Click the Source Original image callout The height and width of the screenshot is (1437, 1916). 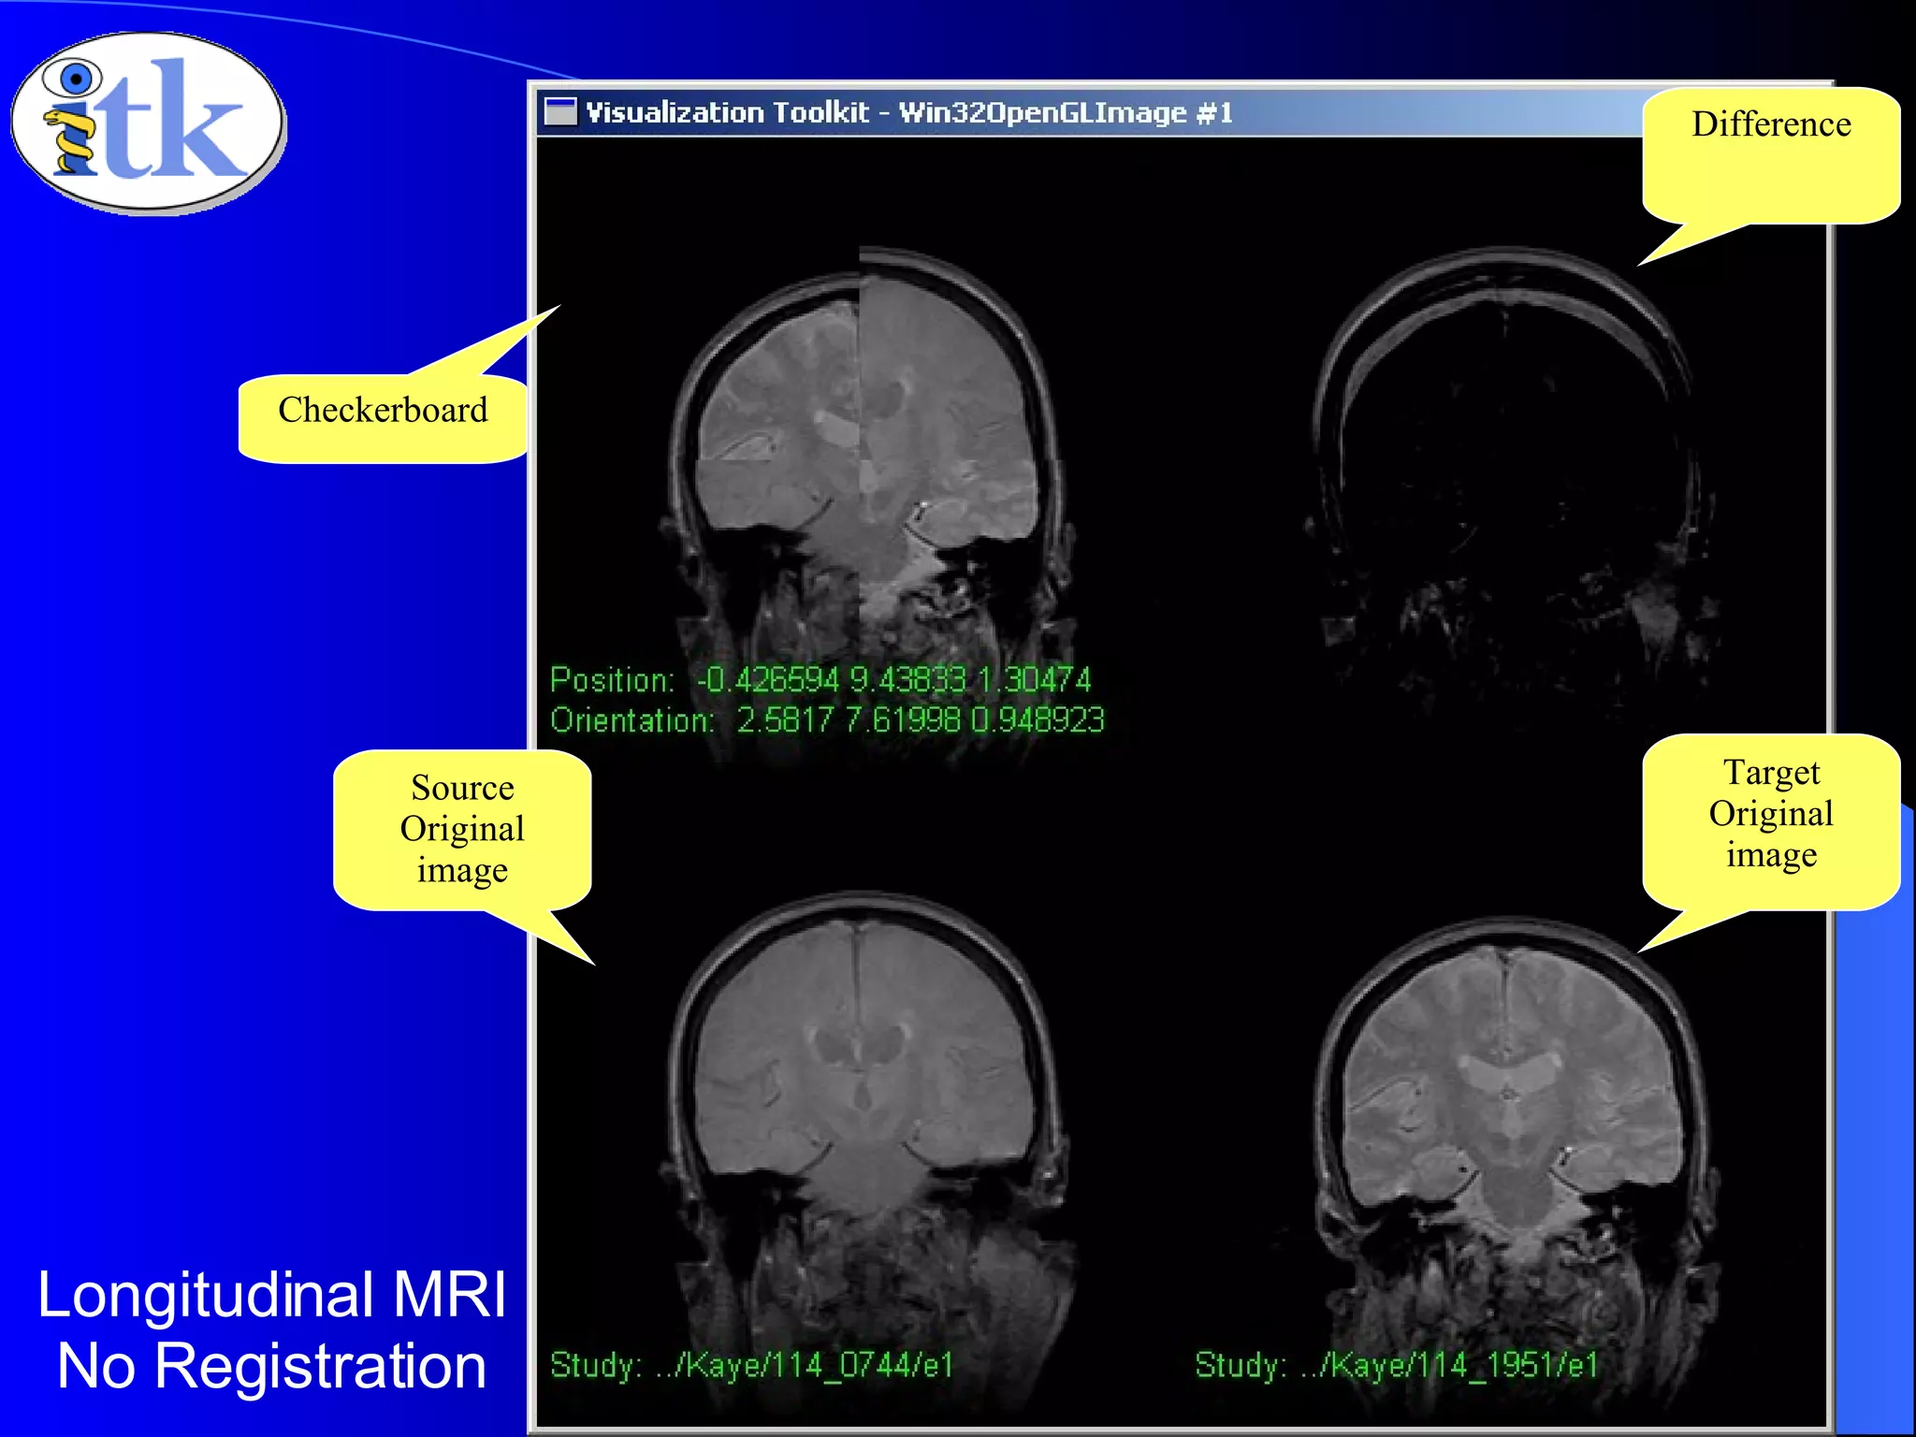[462, 829]
